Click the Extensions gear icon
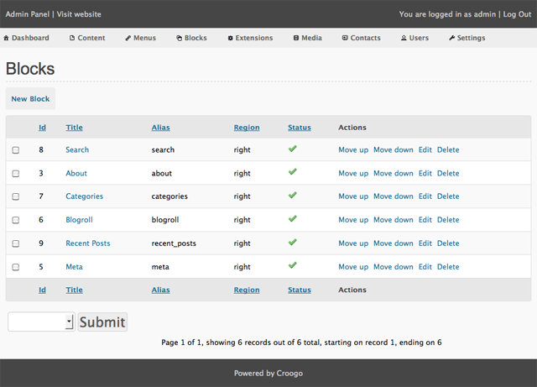The width and height of the screenshot is (537, 387). (x=231, y=38)
